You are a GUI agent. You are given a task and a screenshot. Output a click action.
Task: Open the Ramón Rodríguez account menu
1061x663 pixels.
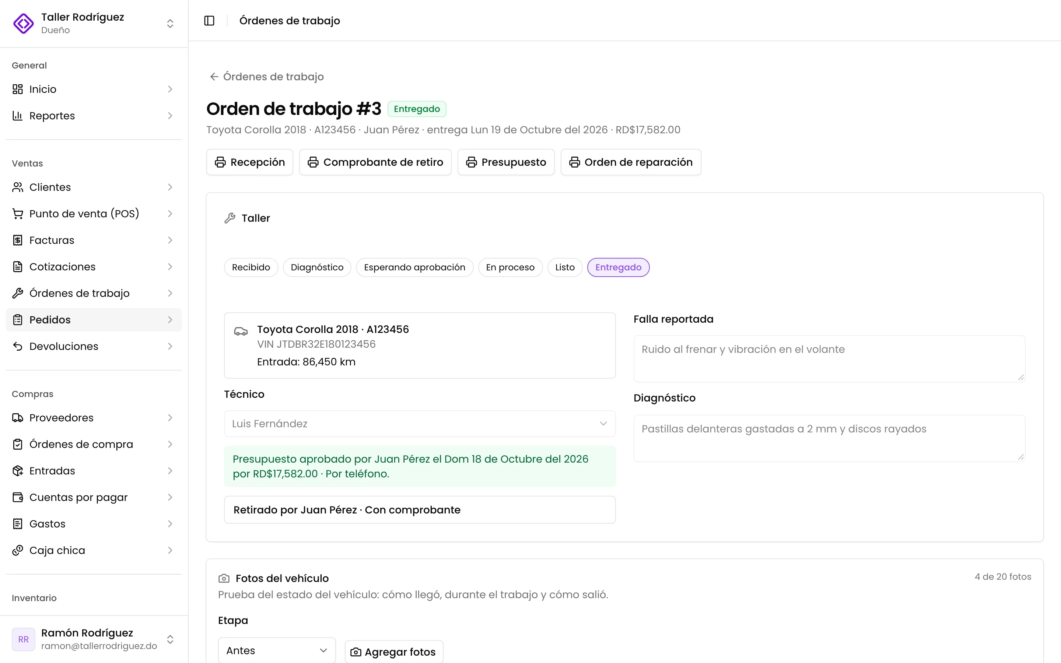point(94,639)
